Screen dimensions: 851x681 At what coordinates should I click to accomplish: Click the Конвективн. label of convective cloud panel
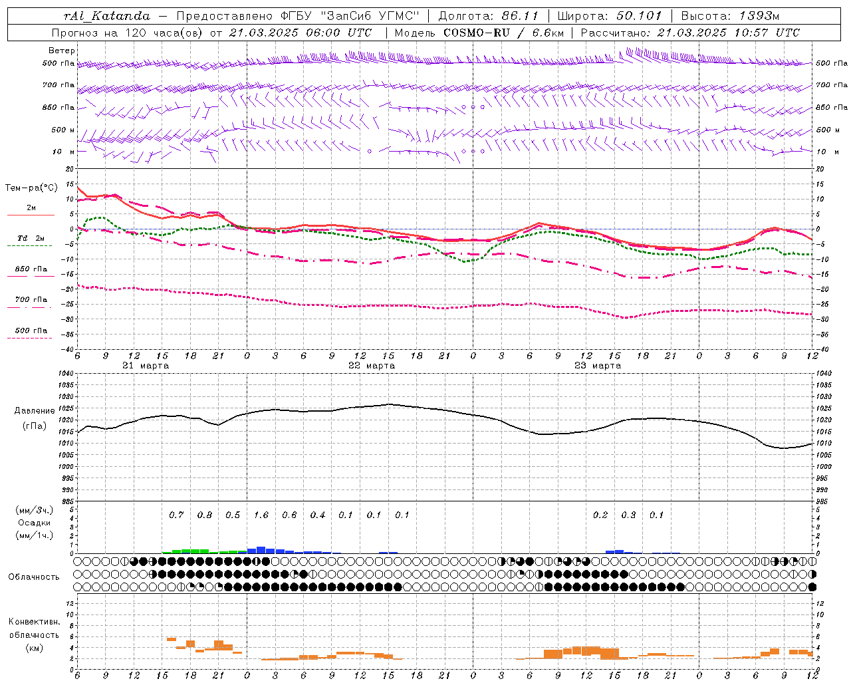34,622
